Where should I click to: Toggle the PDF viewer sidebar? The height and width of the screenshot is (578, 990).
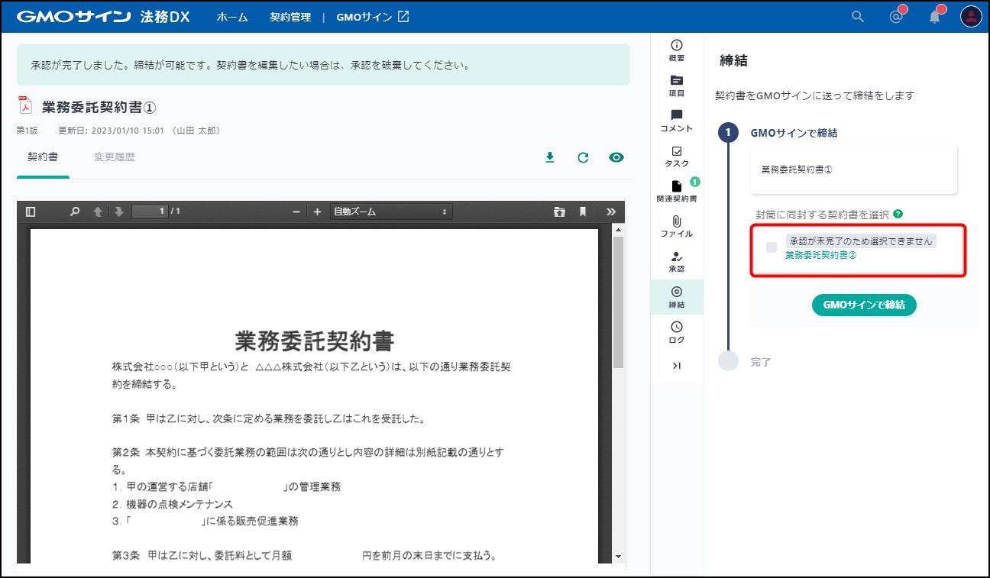[31, 212]
